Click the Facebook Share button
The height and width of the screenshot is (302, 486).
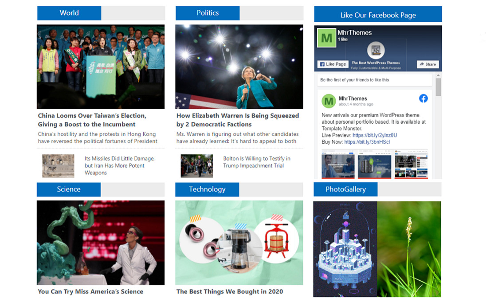(x=428, y=64)
